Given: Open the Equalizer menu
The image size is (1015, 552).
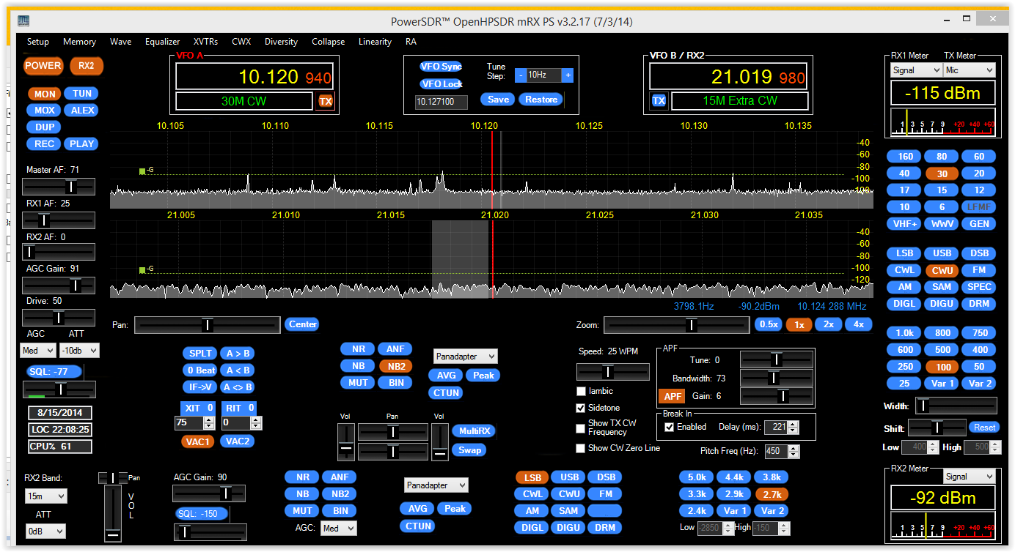Looking at the screenshot, I should coord(162,42).
